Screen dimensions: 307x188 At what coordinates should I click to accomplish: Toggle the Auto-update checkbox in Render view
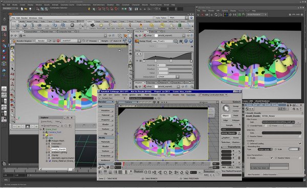pos(112,41)
